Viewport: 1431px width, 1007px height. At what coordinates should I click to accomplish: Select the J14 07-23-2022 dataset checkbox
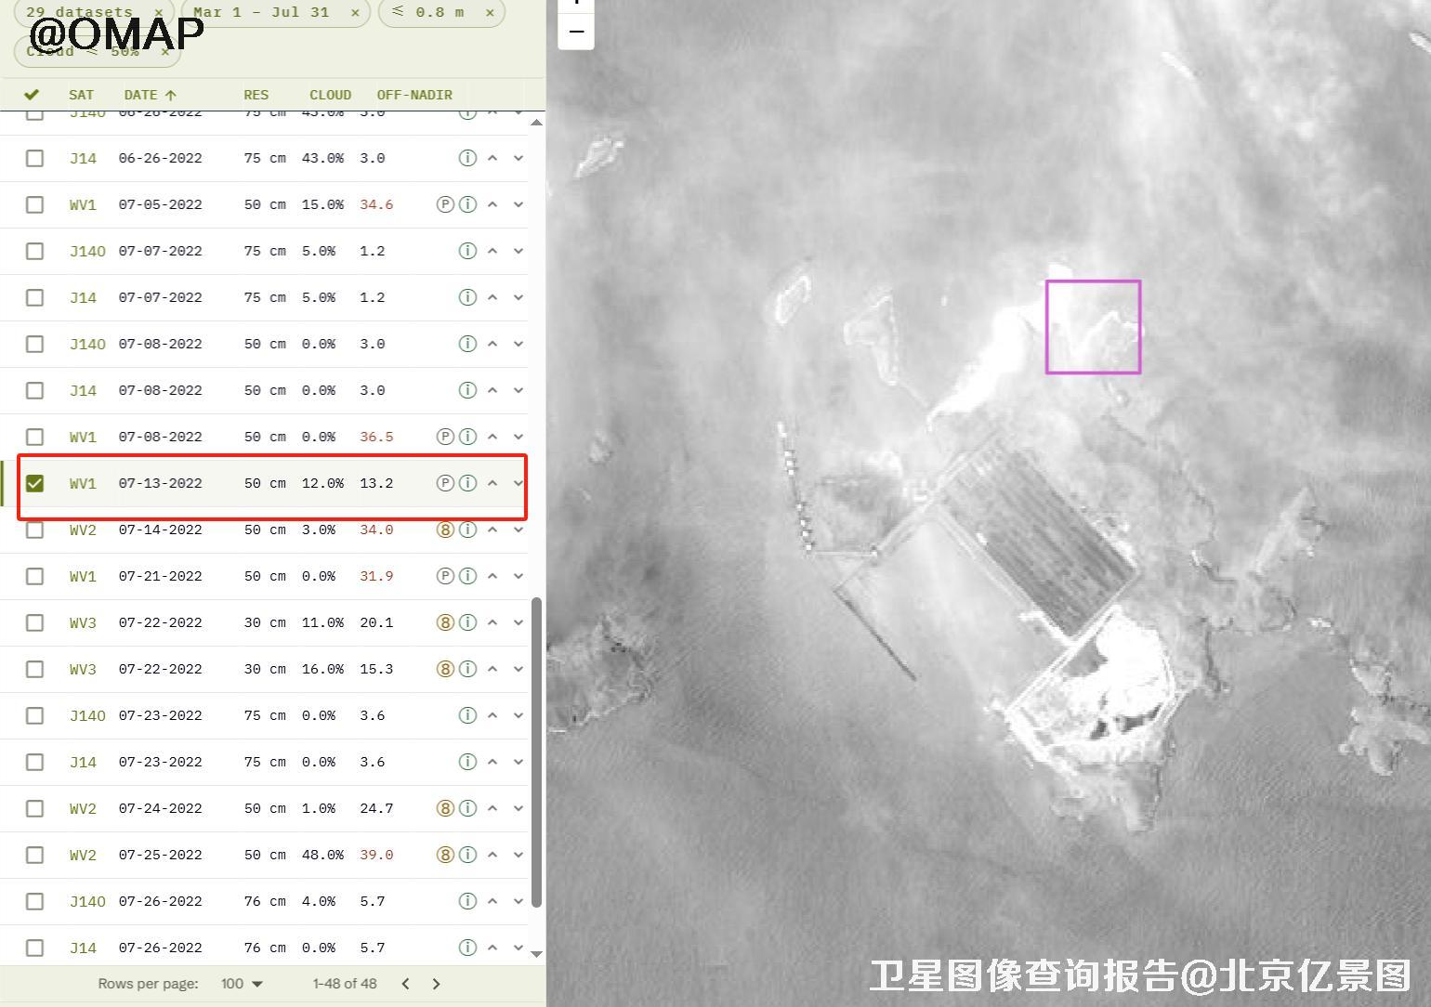pyautogui.click(x=34, y=762)
